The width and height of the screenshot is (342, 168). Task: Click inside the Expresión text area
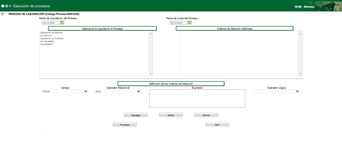pyautogui.click(x=197, y=99)
